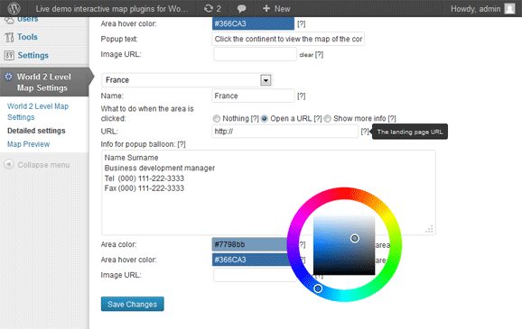Screen dimensions: 522x329
Task: Click help [?] next to clear link
Action: coord(319,54)
